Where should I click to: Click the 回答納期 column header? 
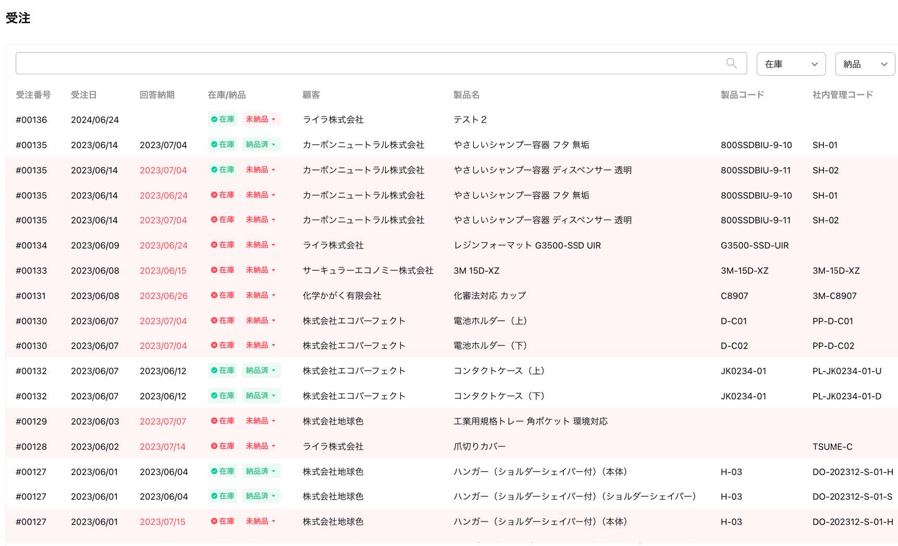click(157, 95)
